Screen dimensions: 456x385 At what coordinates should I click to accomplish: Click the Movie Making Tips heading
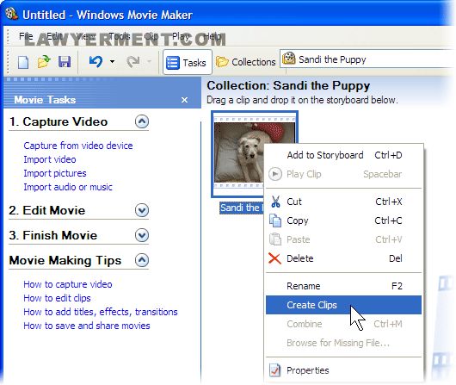[65, 260]
